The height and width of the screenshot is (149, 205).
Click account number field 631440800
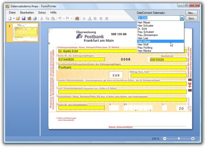tap(81, 59)
